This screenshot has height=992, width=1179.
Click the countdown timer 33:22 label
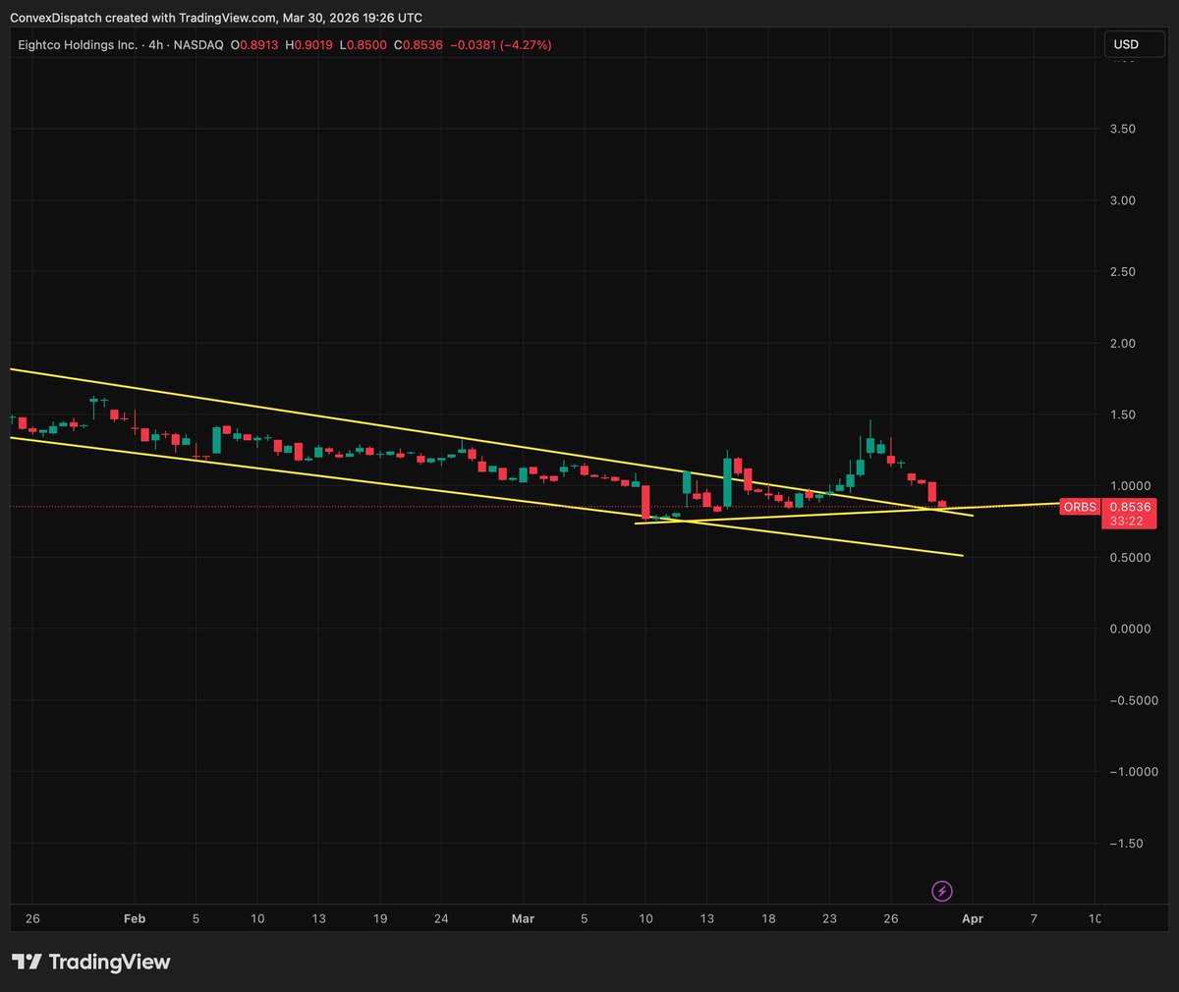[x=1127, y=522]
